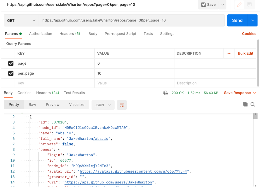Open the comments icon

tap(249, 5)
